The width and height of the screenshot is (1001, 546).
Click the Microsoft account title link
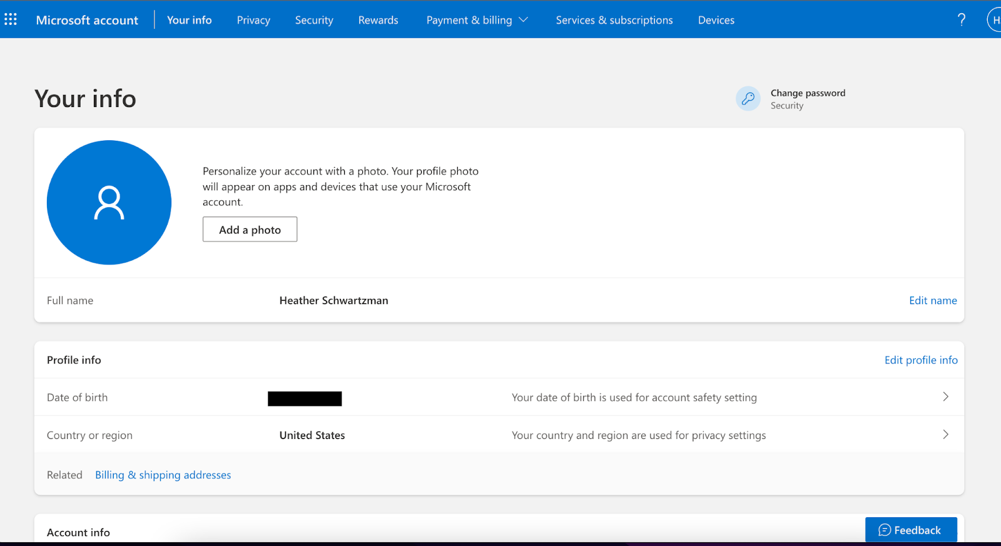pyautogui.click(x=87, y=20)
